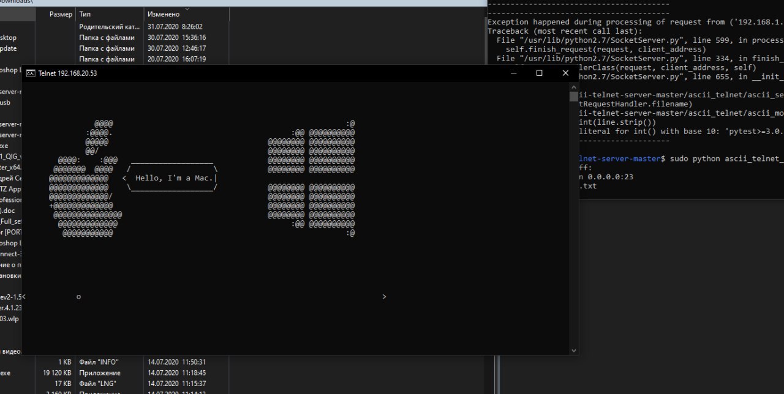Click the 'Hello, I'm a Mac.' text in Telnet

[x=175, y=178]
